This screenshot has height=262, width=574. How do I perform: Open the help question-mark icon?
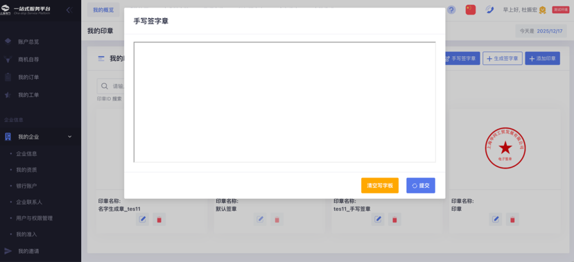coord(451,10)
